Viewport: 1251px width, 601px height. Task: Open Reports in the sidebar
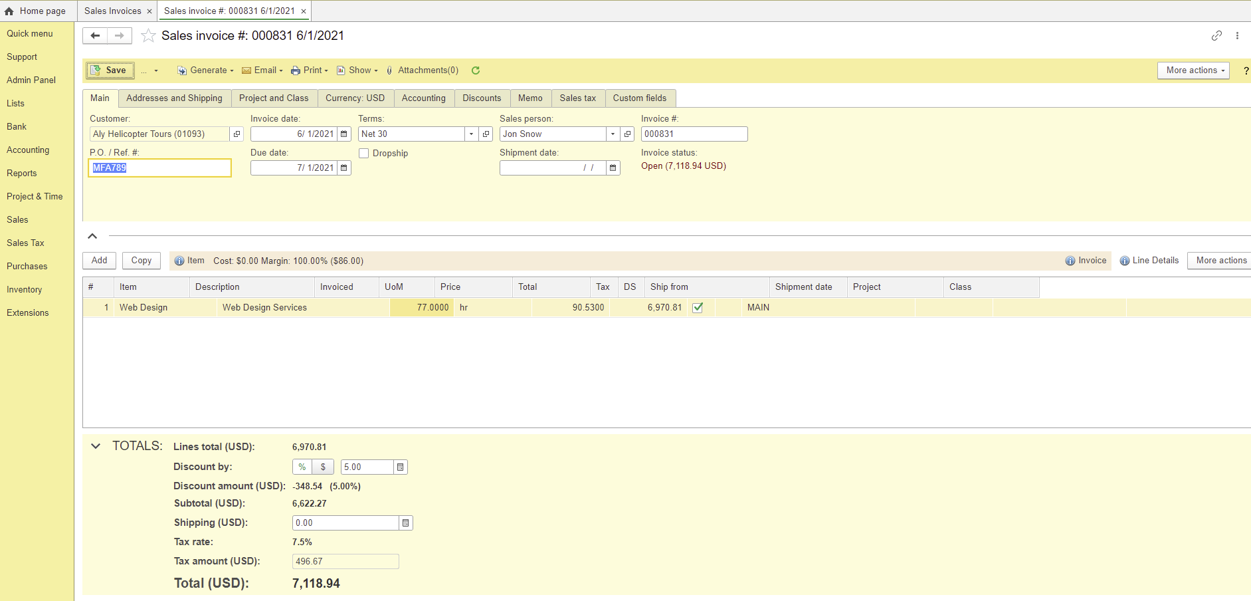(x=22, y=174)
